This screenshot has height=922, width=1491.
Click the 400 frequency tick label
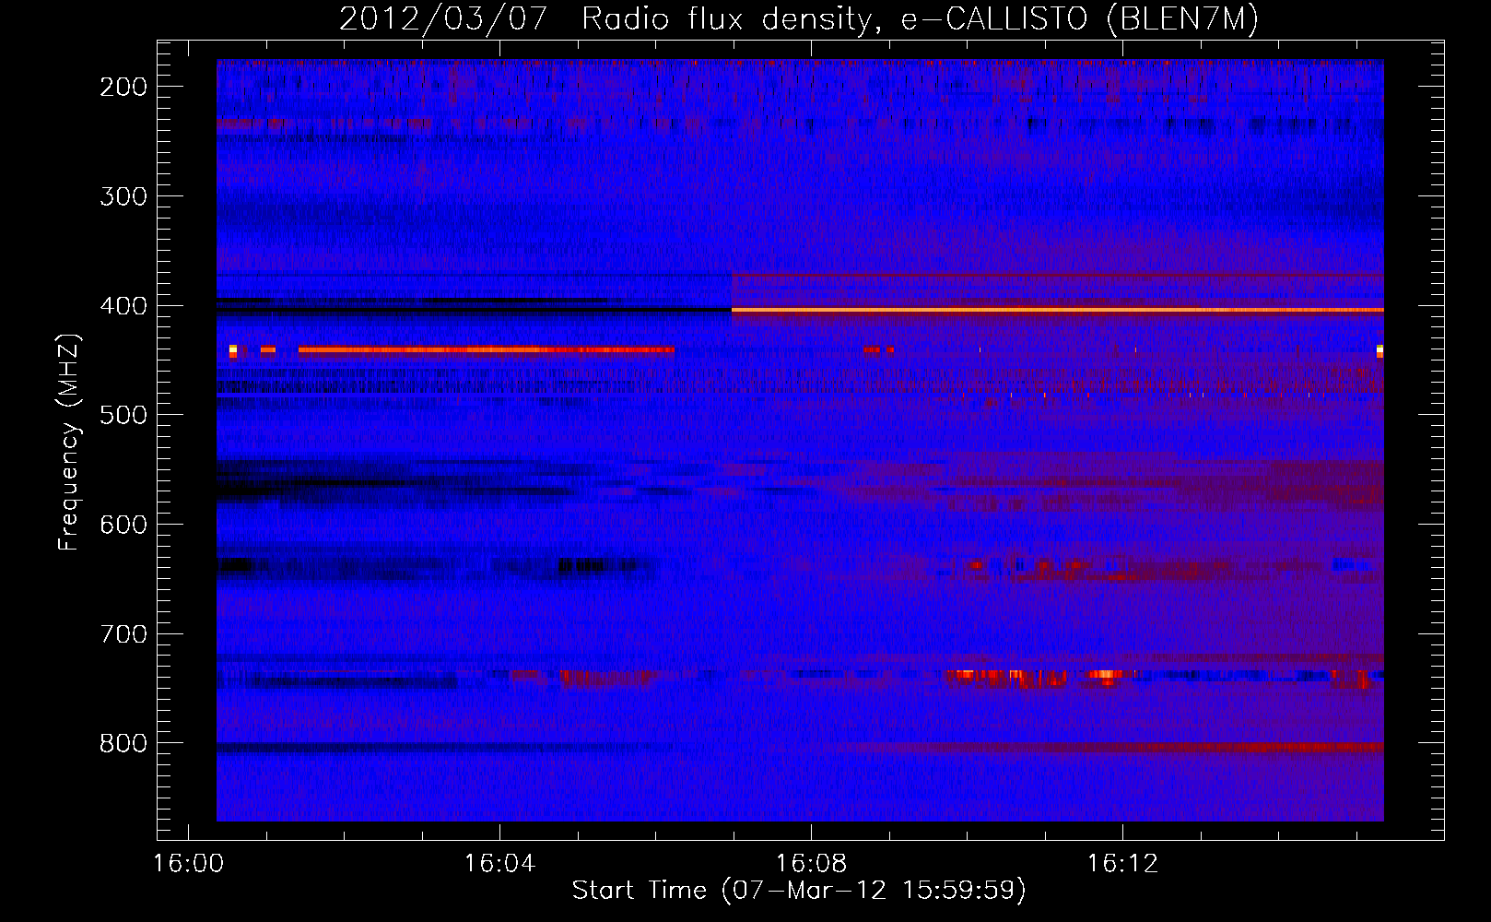click(x=123, y=306)
